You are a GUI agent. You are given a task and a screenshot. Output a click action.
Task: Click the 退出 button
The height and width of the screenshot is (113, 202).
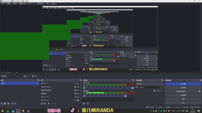[x=183, y=103]
